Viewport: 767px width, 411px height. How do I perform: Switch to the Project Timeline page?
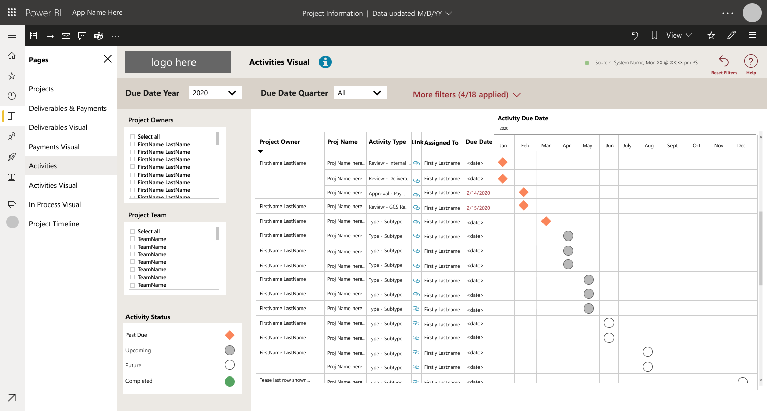54,224
